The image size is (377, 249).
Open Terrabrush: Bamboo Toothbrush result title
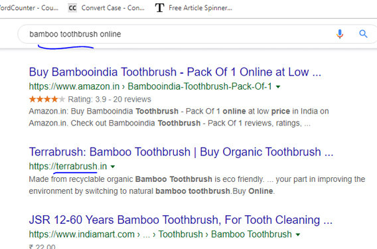[181, 152]
